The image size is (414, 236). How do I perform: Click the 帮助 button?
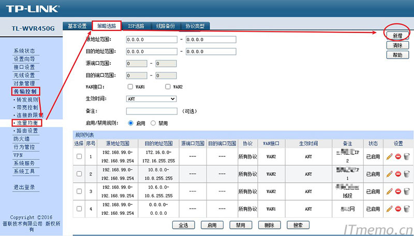[x=397, y=55]
